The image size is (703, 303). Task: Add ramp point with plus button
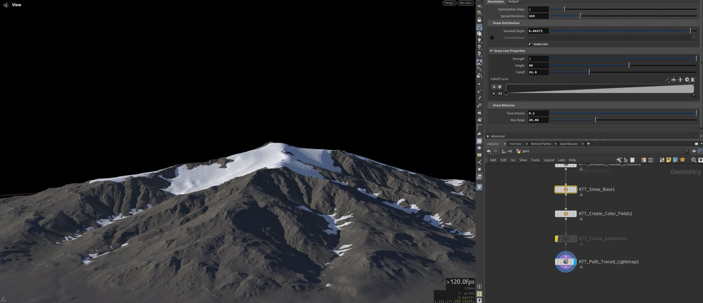500,87
